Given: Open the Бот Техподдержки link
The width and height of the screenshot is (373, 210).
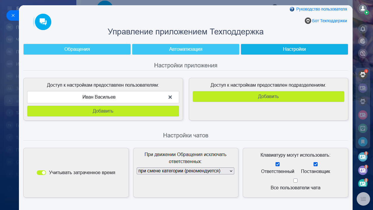Looking at the screenshot, I should point(330,21).
